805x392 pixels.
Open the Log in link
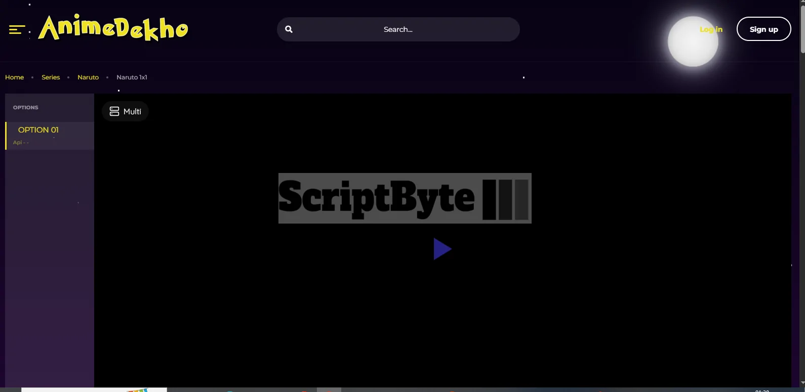pos(711,29)
